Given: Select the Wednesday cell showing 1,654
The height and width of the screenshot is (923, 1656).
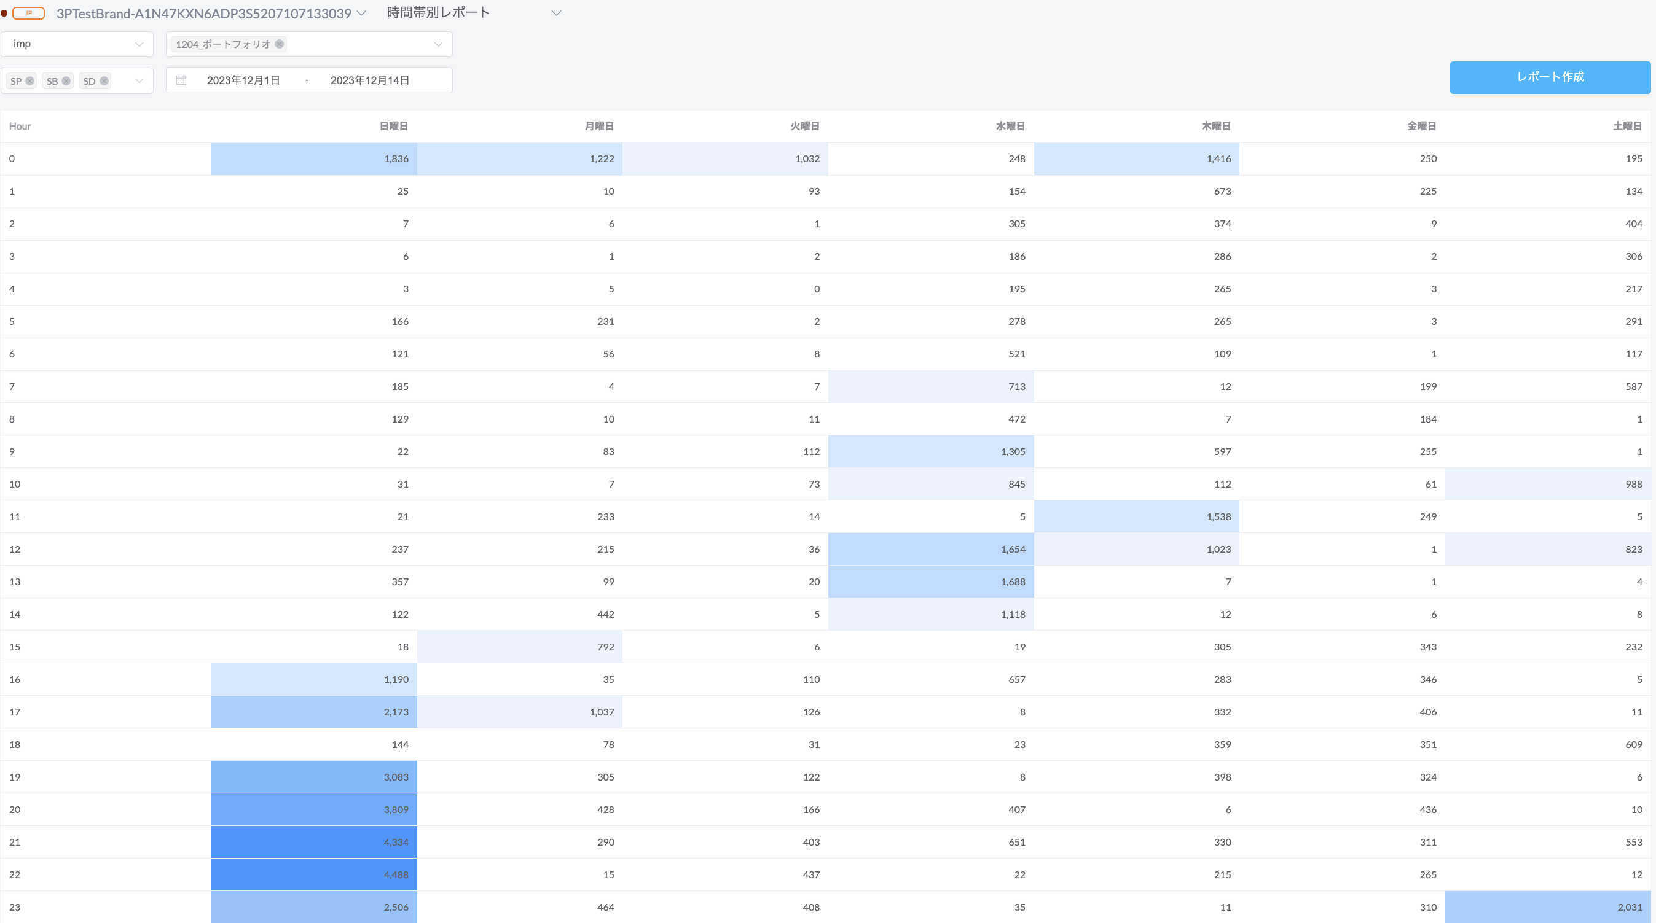Looking at the screenshot, I should point(931,549).
